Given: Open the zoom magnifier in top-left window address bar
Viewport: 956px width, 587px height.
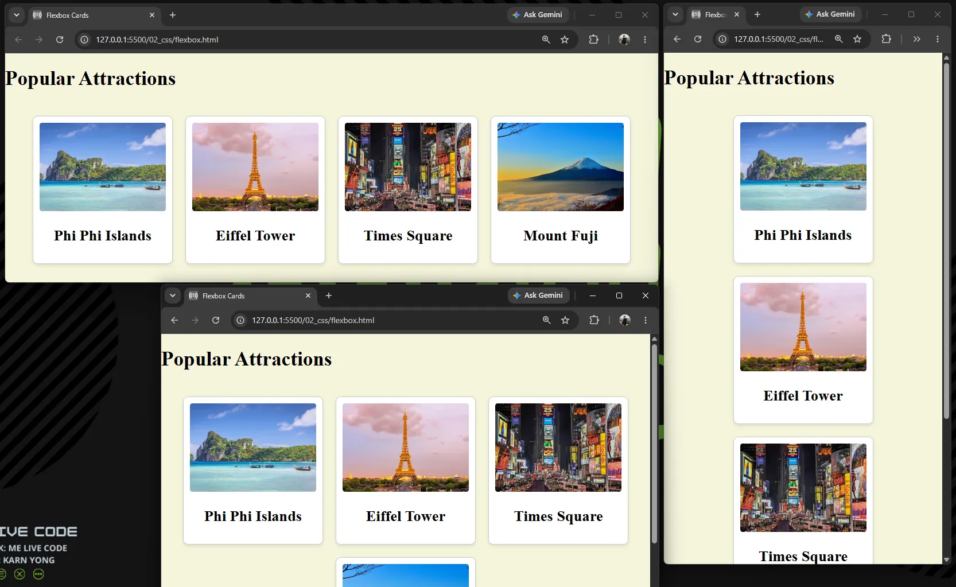Looking at the screenshot, I should pos(546,40).
